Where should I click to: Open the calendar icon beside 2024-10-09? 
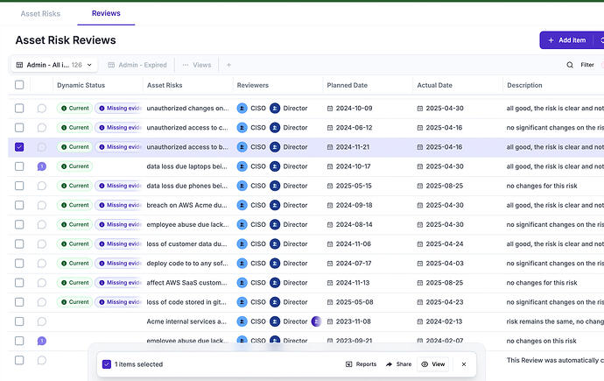pyautogui.click(x=330, y=109)
